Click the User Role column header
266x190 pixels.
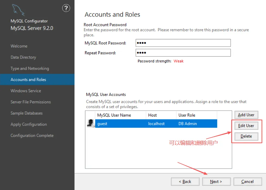pos(187,115)
